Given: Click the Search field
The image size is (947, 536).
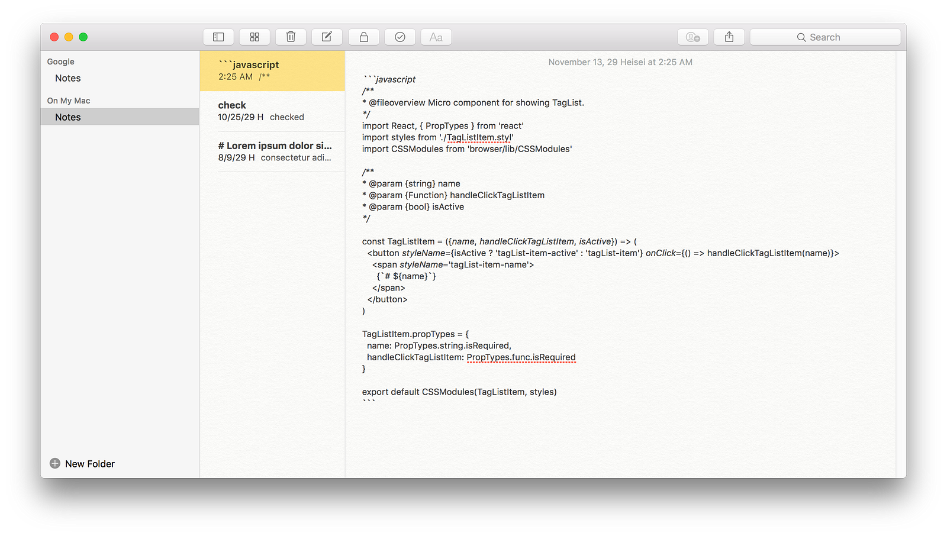Looking at the screenshot, I should point(825,37).
